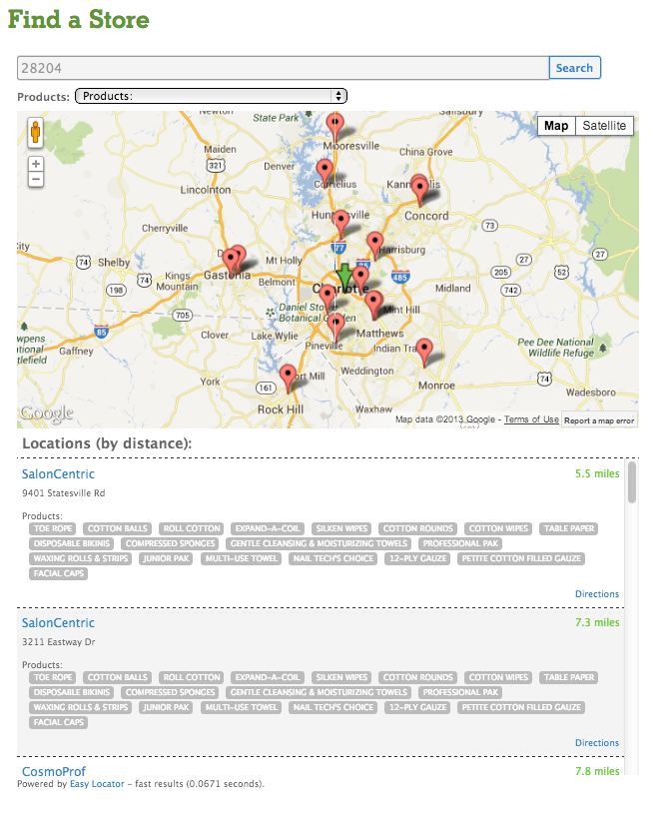Select the red pin at Cornelius
656x813 pixels.
click(x=325, y=173)
